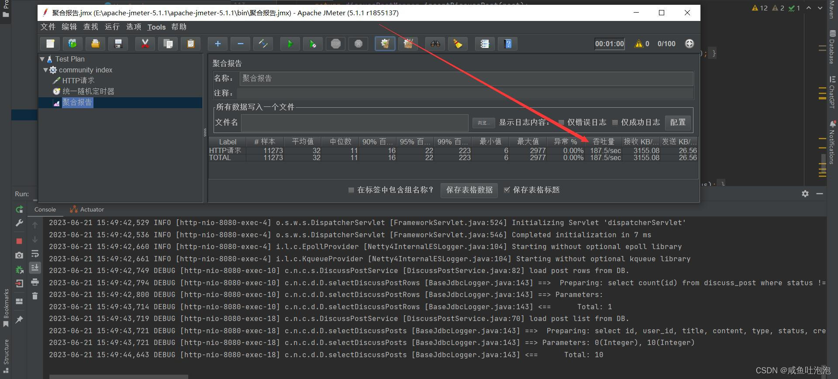
Task: Open the 编辑 (Edit) menu
Action: coord(69,27)
